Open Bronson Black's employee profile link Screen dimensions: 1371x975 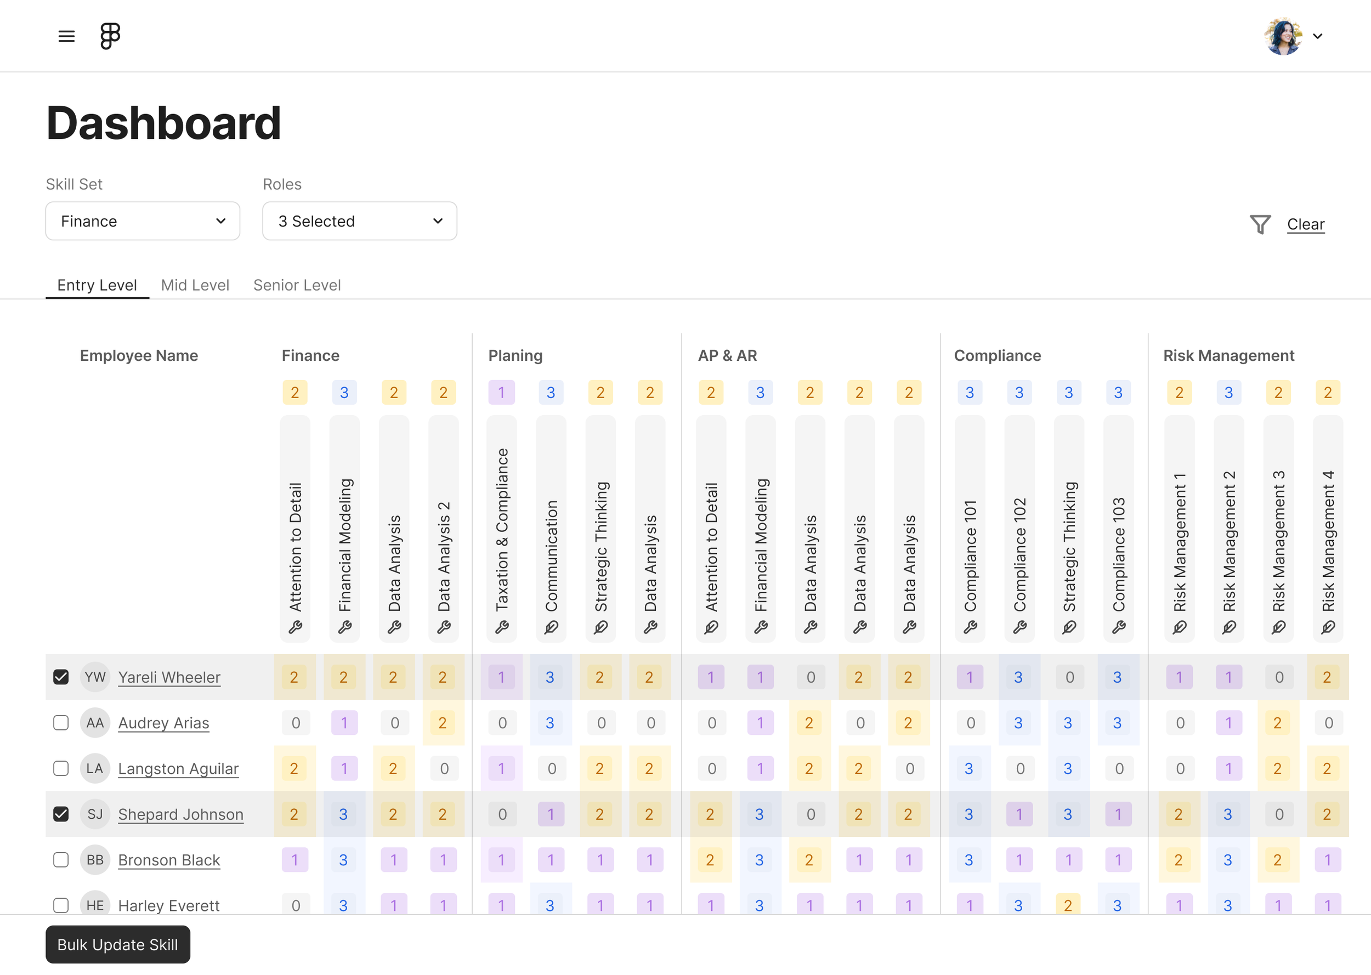tap(169, 860)
